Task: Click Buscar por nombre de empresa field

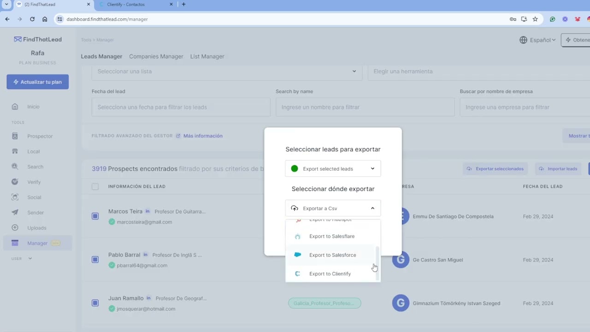Action: 525,107
